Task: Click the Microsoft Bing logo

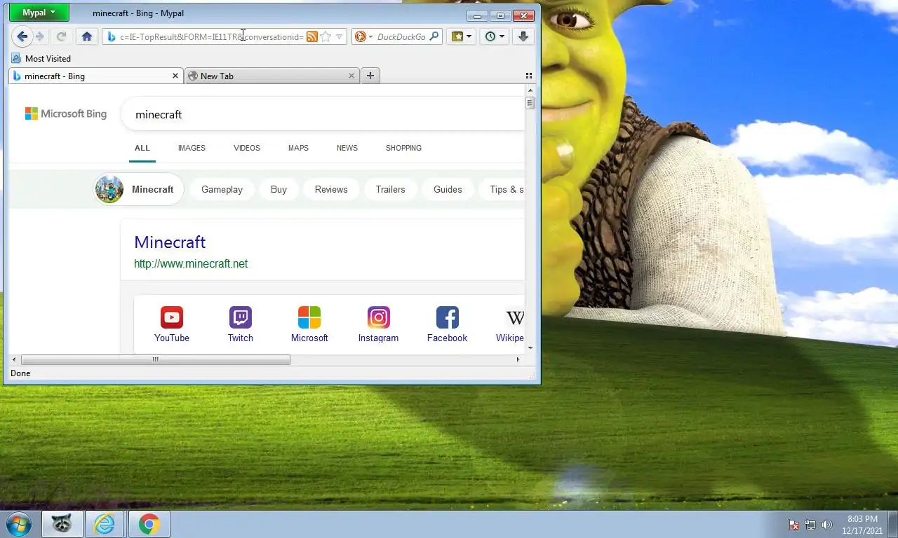Action: tap(66, 113)
